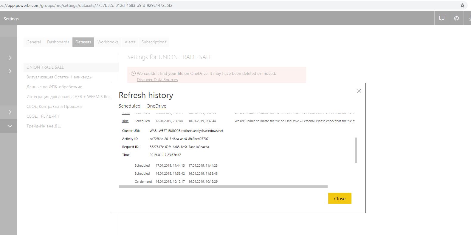The image size is (471, 235).
Task: Select Request ID value 3827817e-62fa-4a83
Action: (x=179, y=147)
